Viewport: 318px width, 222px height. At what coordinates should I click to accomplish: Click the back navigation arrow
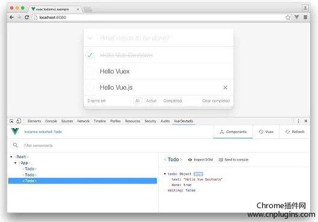(x=11, y=17)
